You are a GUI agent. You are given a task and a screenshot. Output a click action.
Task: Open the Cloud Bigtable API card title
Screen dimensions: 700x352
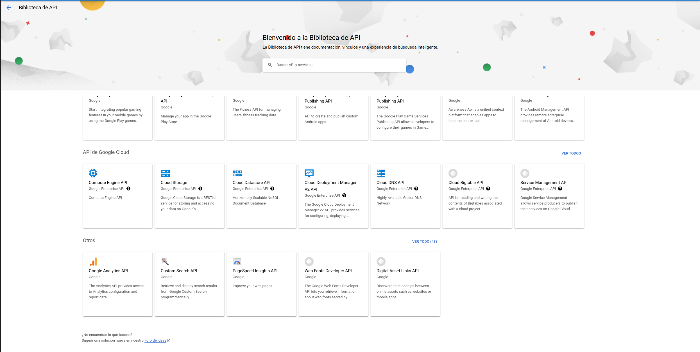(466, 183)
